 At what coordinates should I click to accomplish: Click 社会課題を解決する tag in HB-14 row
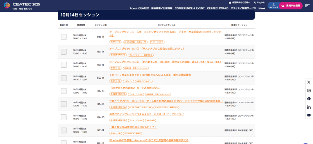coord(118,55)
